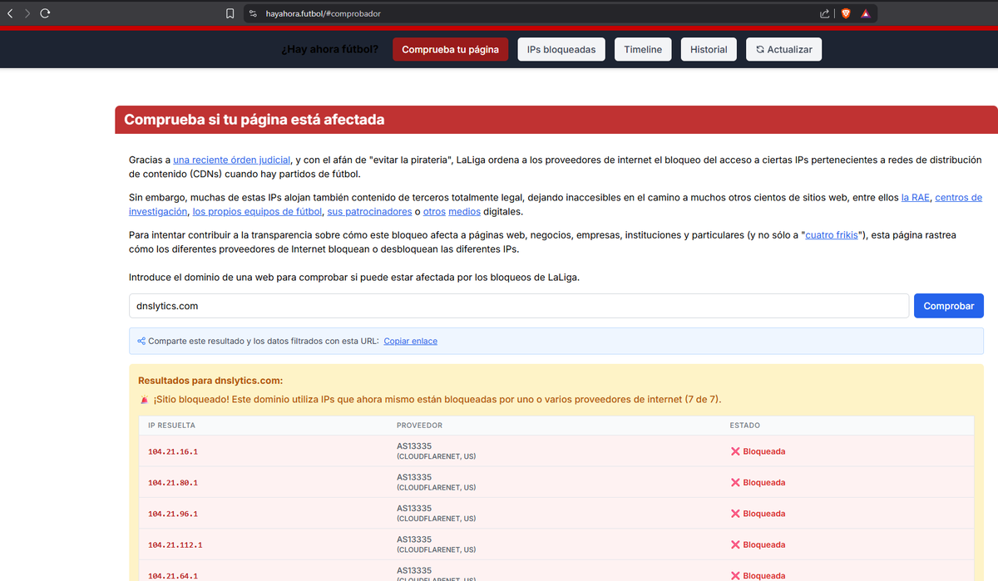Reload the page with the browser refresh icon
998x581 pixels.
click(45, 13)
